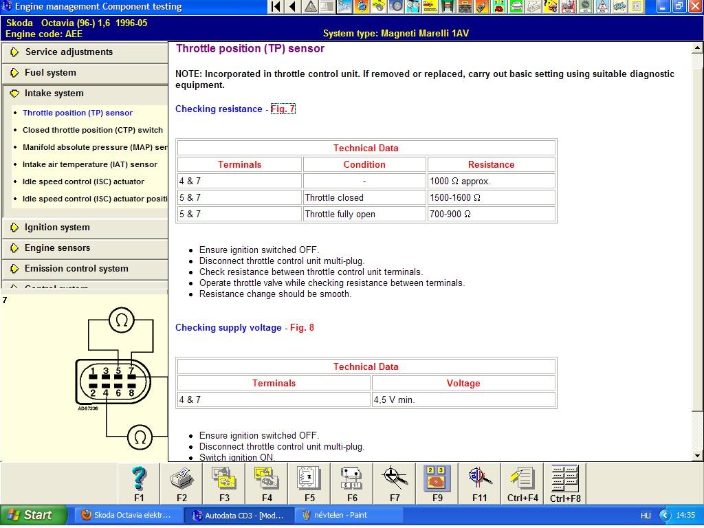Viewport: 704px width, 528px height.
Task: Expand the Emission control system section
Action: click(x=85, y=269)
